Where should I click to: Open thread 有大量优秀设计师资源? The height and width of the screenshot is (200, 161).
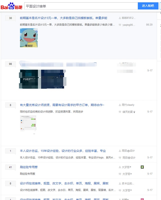[x=62, y=105]
